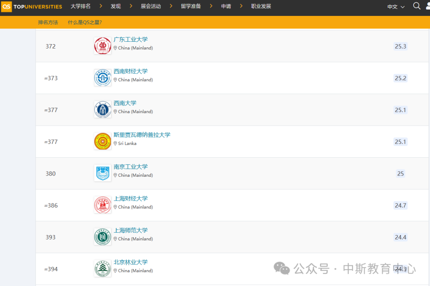The height and width of the screenshot is (286, 430).
Task: Click the 斯里贾瓦德纳普拉大学 logo
Action: tap(103, 141)
